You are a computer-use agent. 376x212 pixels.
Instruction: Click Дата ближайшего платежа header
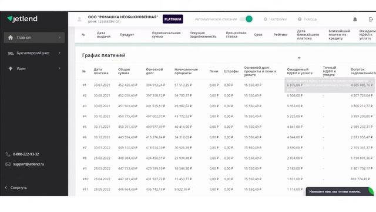(308, 35)
